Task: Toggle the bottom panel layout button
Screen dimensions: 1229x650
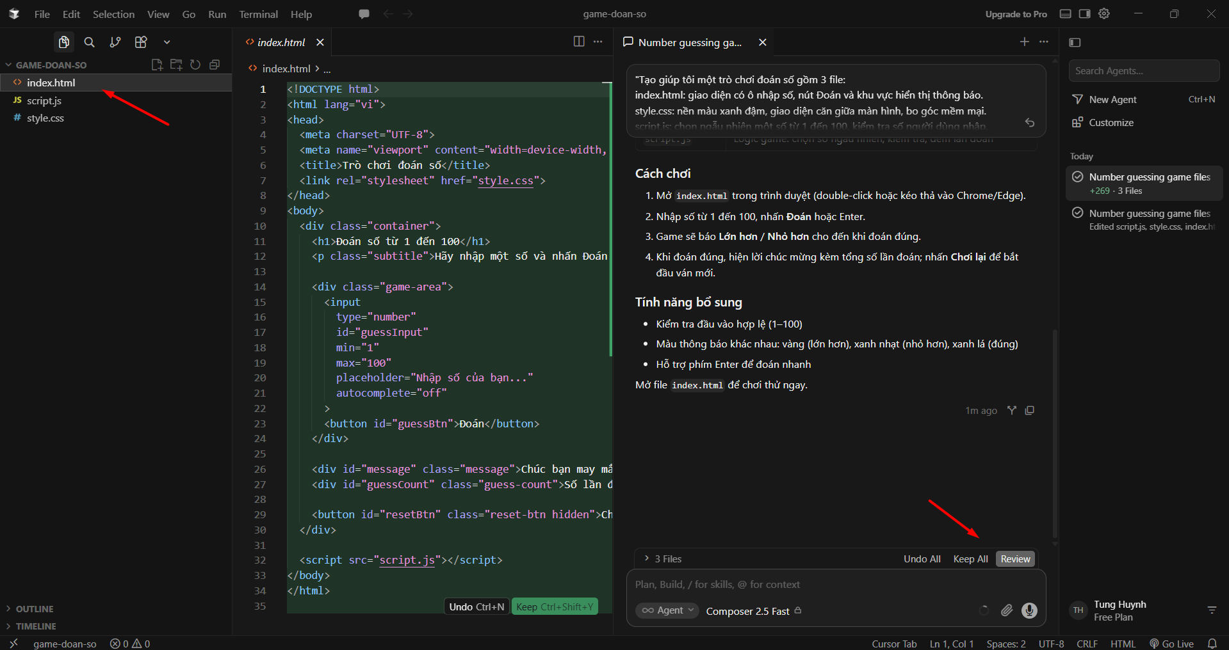Action: pos(1066,14)
